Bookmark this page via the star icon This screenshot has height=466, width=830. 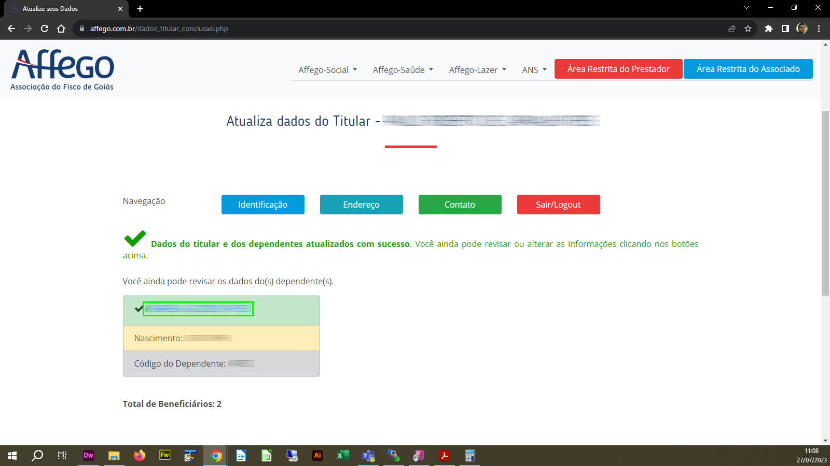[749, 29]
